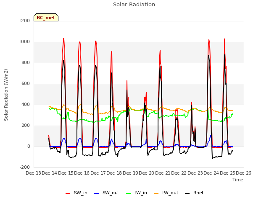The width and height of the screenshot is (269, 201).
Task: Click the Dec 13 x-axis tick label
Action: [34, 173]
